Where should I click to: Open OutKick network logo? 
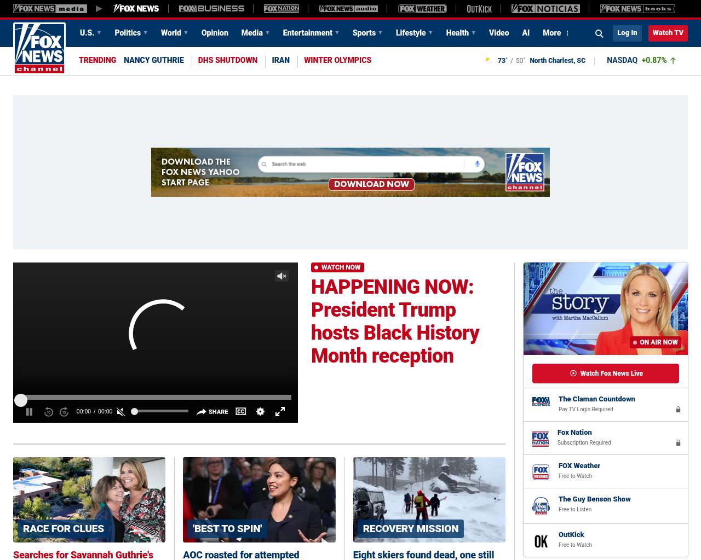(x=479, y=9)
